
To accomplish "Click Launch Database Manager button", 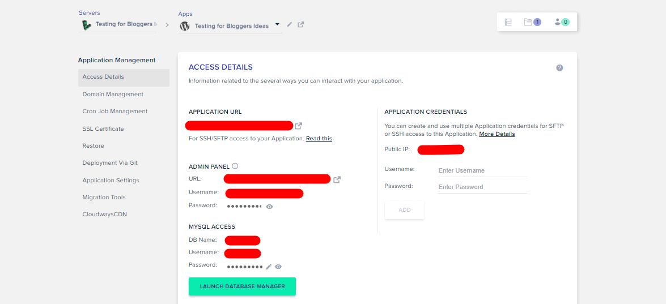I will pos(242,286).
